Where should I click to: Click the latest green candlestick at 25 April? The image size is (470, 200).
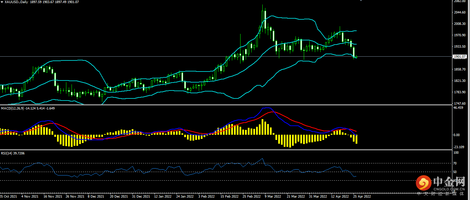(356, 57)
